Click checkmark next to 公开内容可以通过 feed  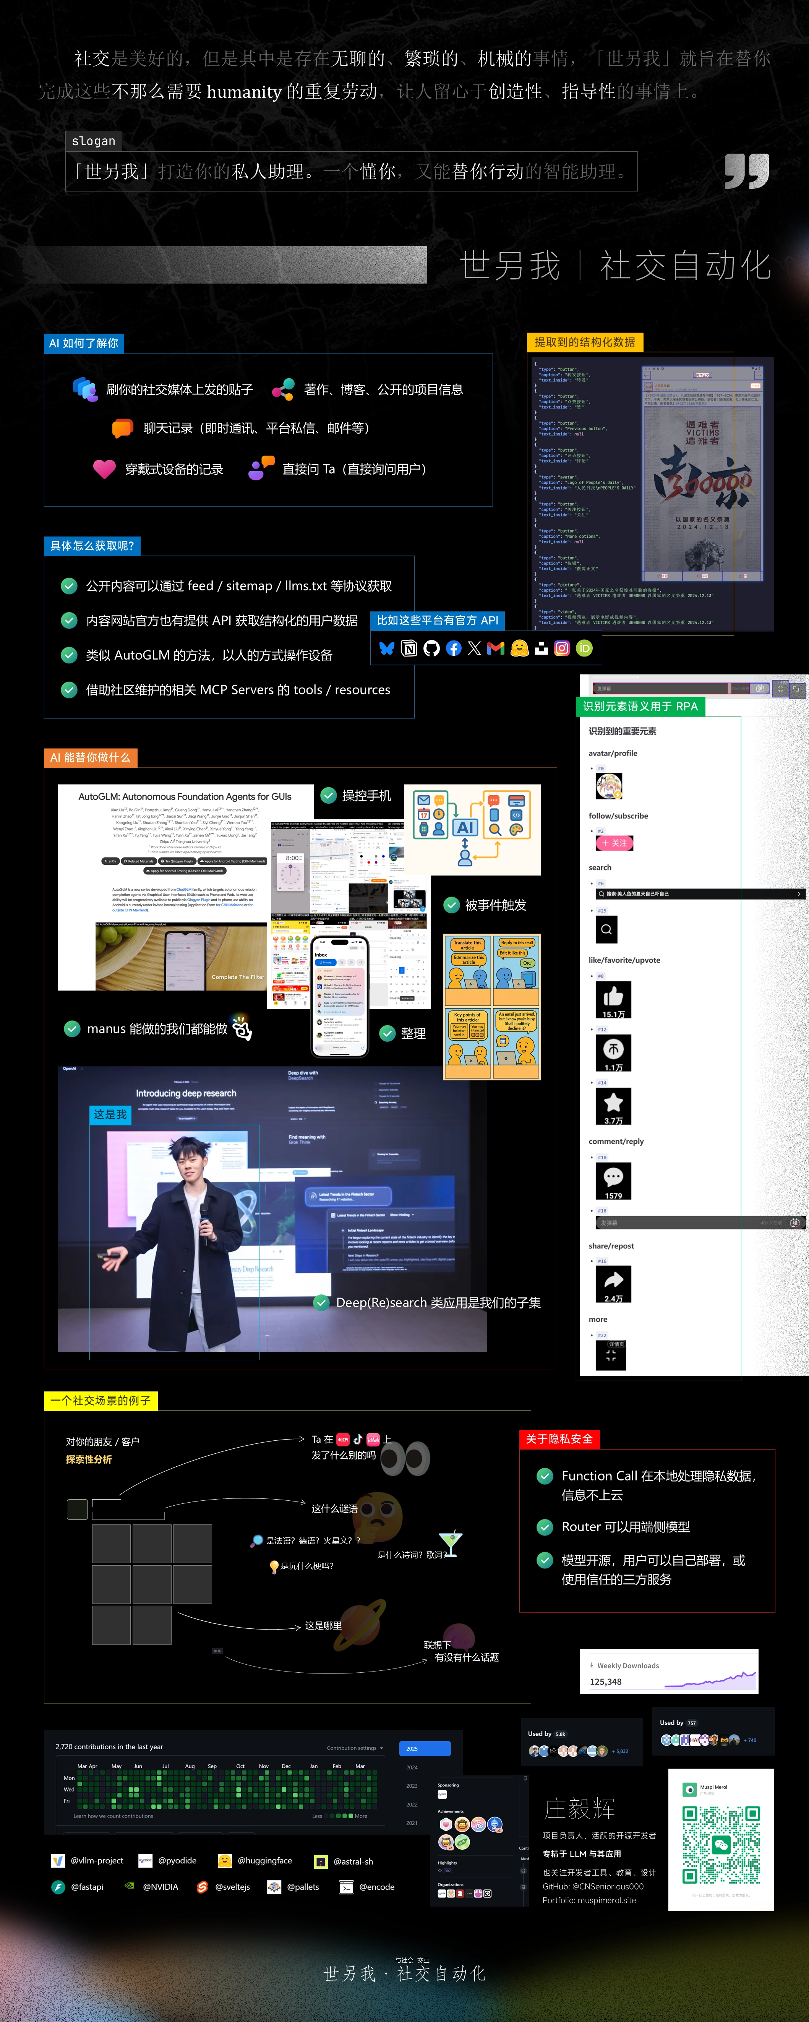[69, 585]
